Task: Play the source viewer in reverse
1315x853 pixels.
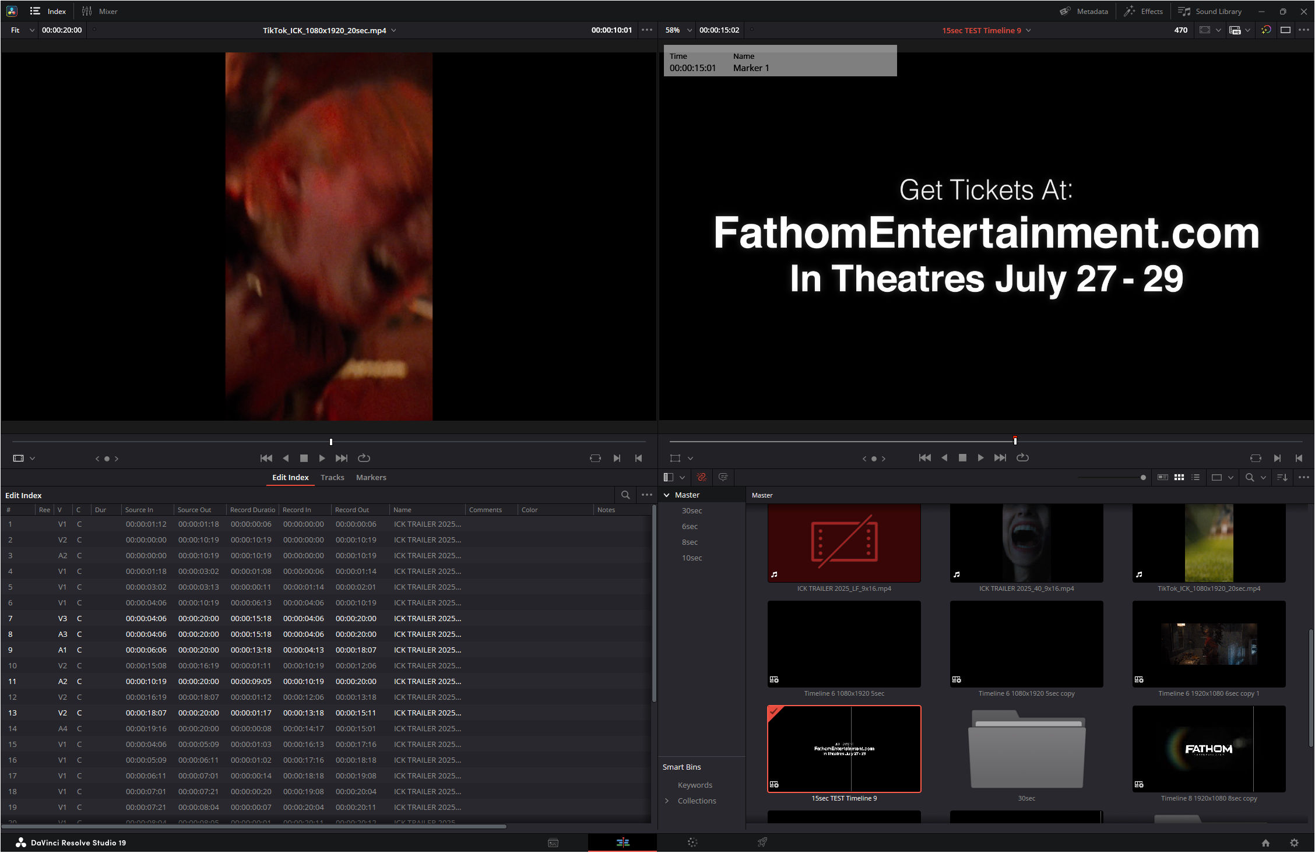Action: (x=286, y=458)
